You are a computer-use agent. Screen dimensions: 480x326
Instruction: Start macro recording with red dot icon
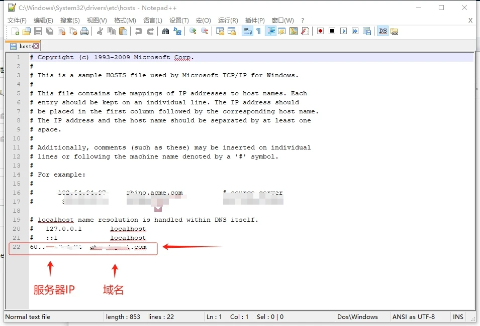320,31
